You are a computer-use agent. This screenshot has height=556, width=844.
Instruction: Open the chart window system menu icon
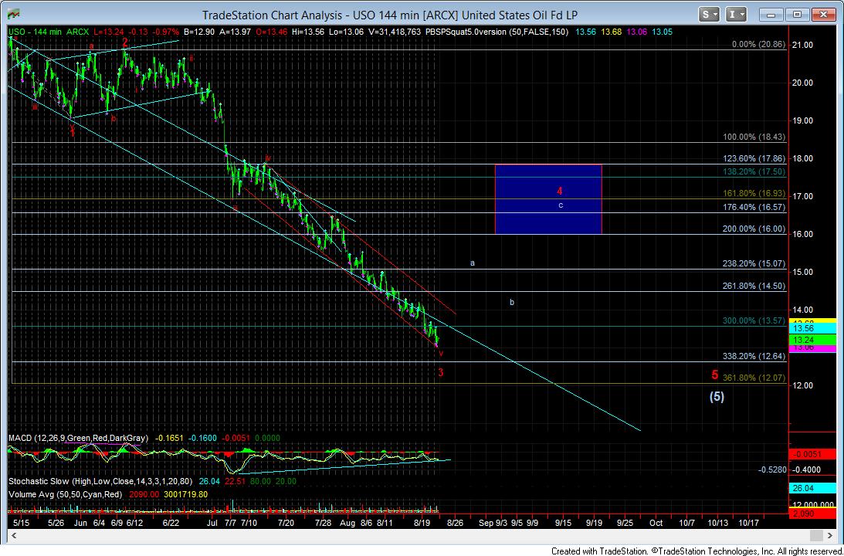(14, 13)
